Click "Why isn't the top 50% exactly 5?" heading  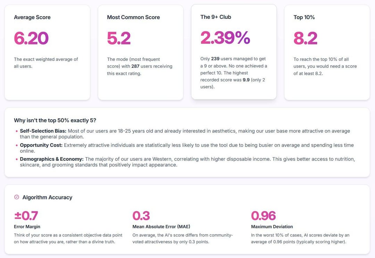point(55,120)
